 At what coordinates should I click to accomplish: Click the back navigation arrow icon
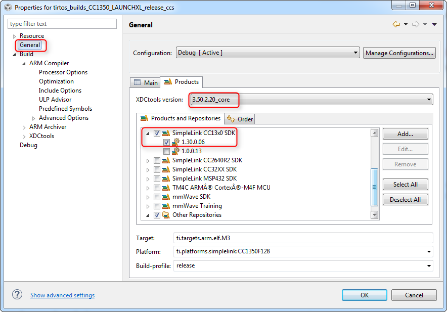396,25
